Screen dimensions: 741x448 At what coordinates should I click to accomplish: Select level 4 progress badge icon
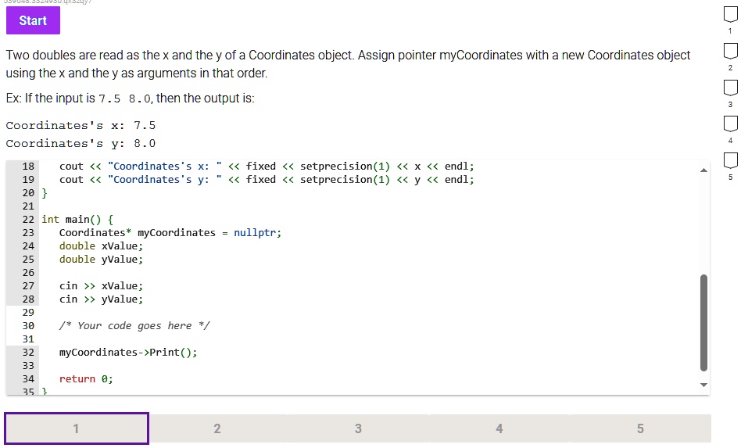[731, 124]
